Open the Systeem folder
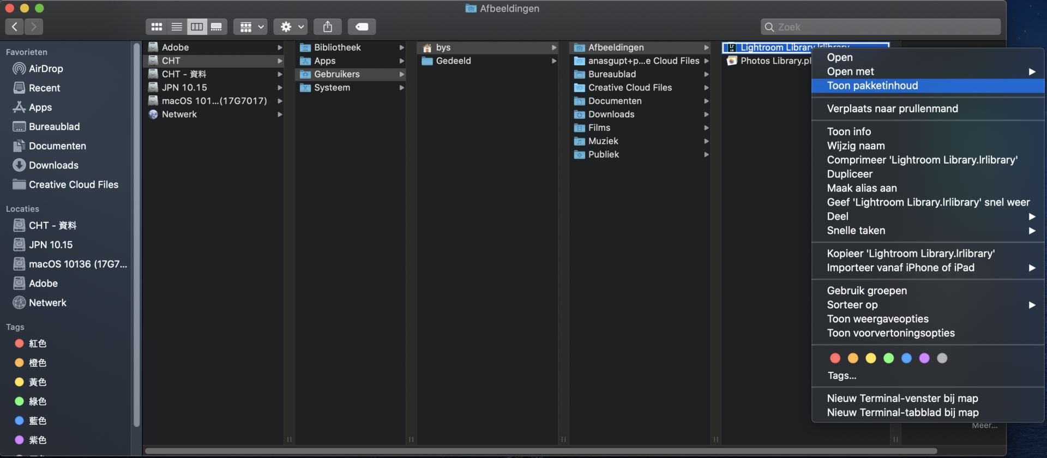 click(351, 87)
